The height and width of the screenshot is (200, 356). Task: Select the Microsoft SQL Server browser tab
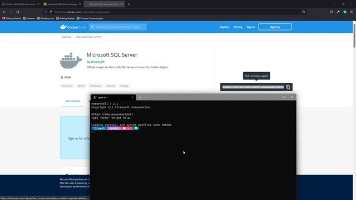[x=104, y=4]
